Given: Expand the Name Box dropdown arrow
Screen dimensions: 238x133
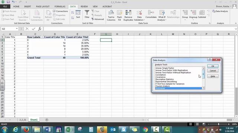Looking at the screenshot, I should pyautogui.click(x=17, y=29).
